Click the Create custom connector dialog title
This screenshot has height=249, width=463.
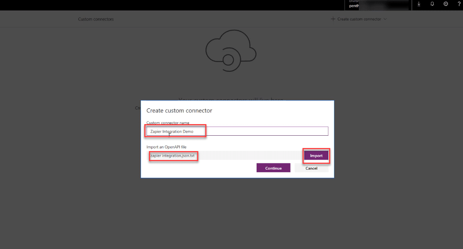(179, 111)
